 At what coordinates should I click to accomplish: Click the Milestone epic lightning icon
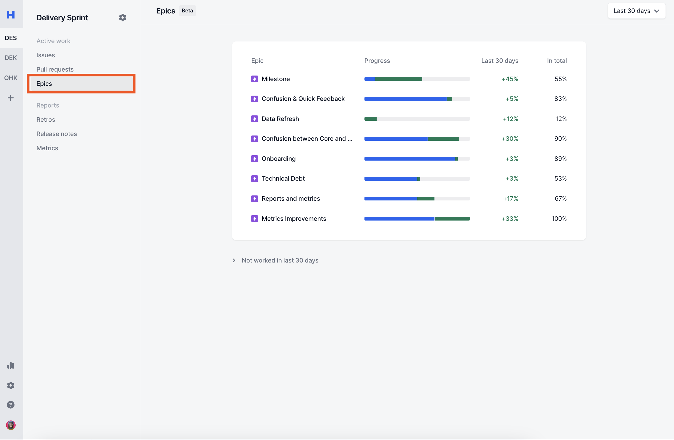pyautogui.click(x=254, y=79)
